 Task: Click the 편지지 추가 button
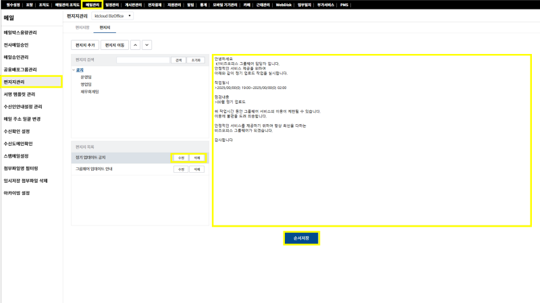(x=85, y=45)
